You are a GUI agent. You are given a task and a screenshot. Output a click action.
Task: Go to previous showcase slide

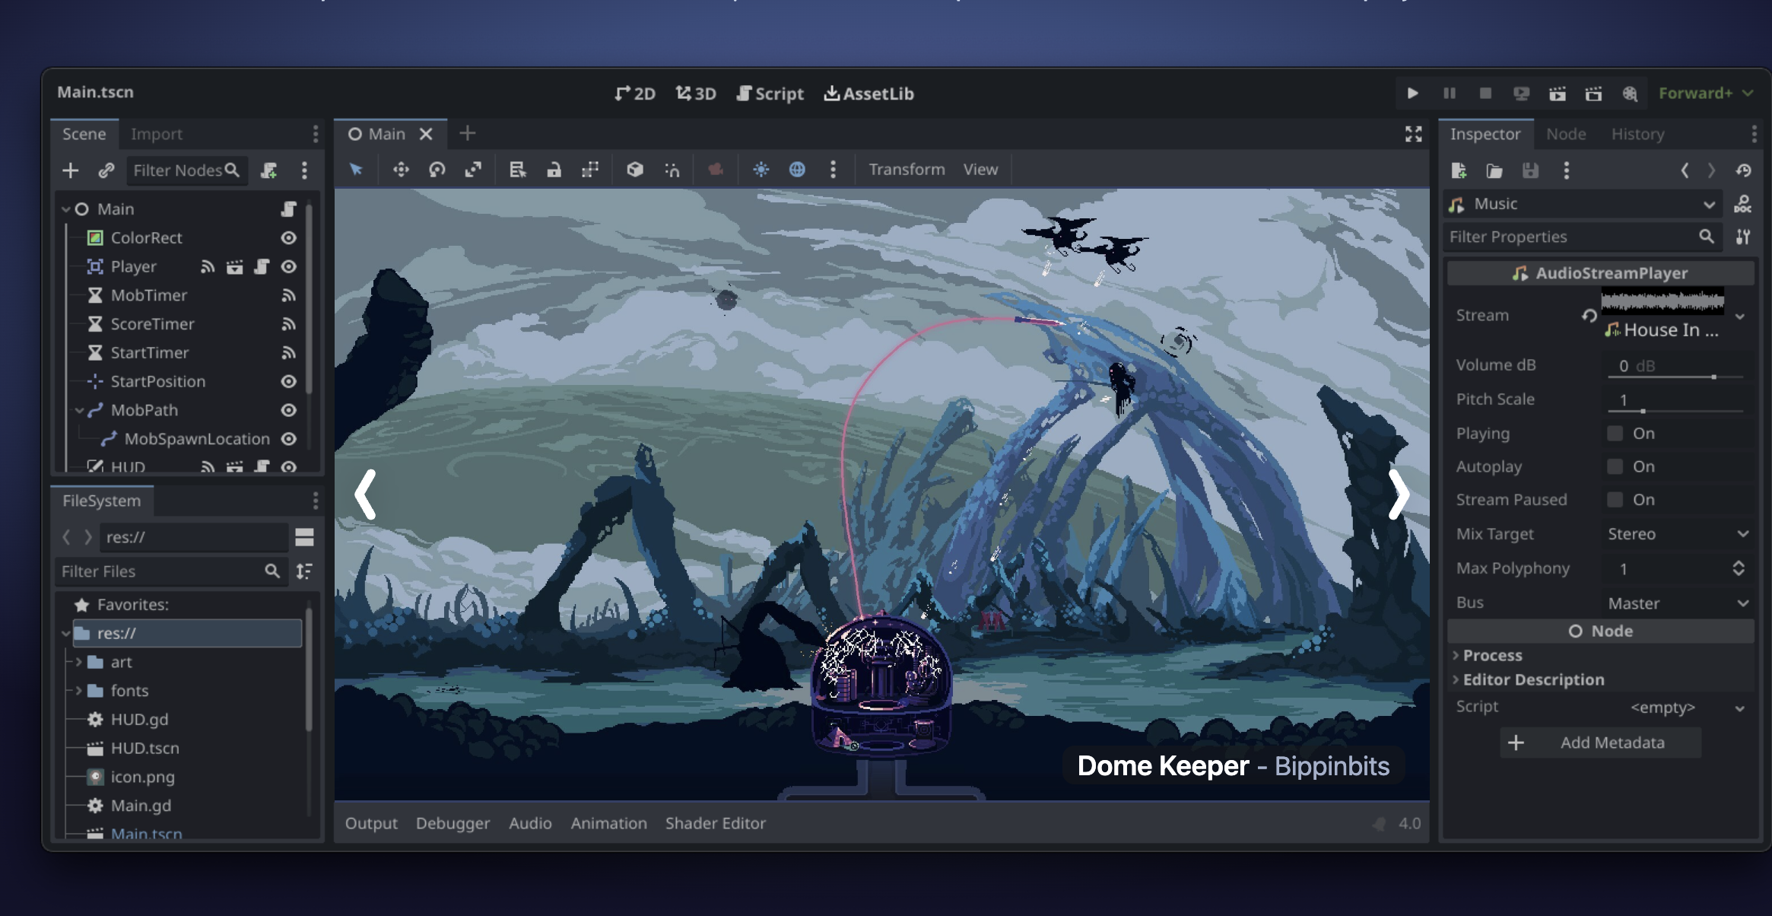366,495
